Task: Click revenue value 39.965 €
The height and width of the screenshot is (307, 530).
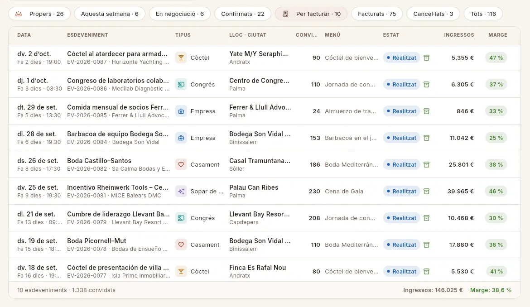Action: click(x=460, y=191)
